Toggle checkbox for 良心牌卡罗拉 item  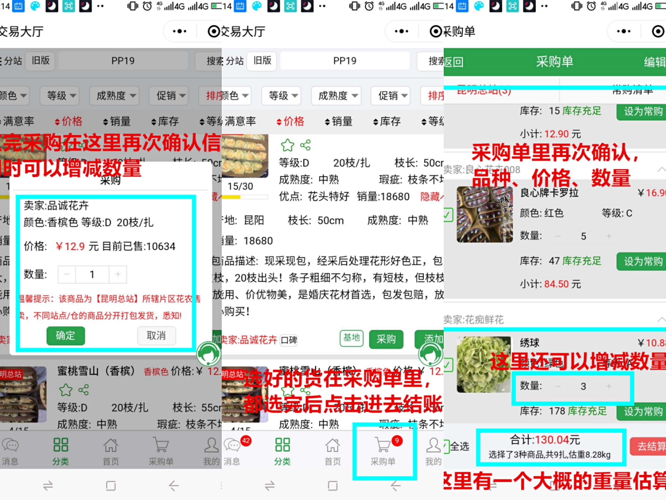pos(448,215)
